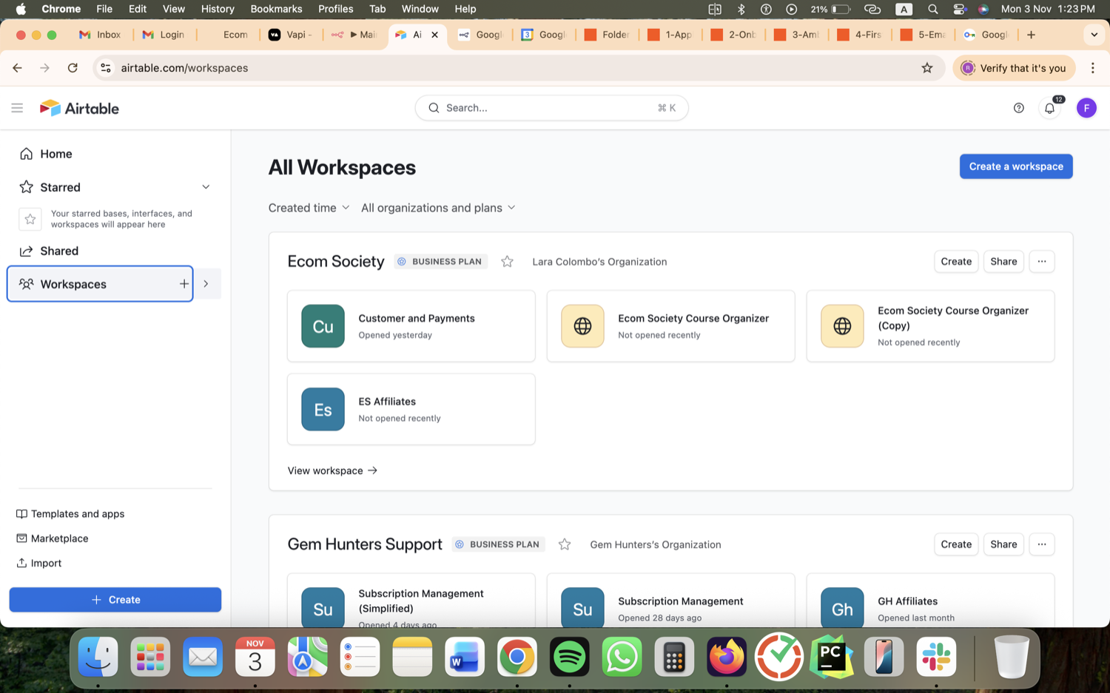Click the blue Create button in sidebar
The height and width of the screenshot is (693, 1110).
click(x=115, y=600)
